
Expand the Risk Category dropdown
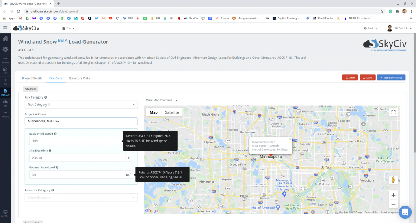point(81,105)
